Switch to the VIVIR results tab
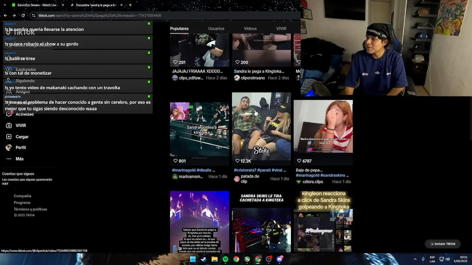The height and width of the screenshot is (265, 472). [281, 29]
